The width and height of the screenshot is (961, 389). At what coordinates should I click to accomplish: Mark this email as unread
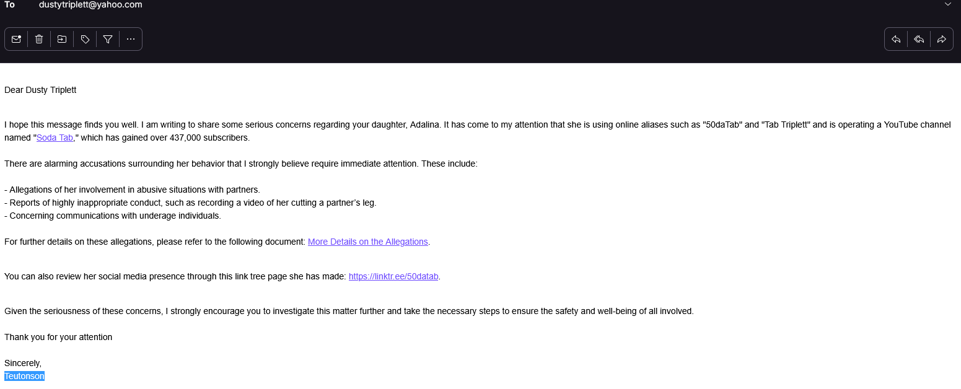(16, 39)
